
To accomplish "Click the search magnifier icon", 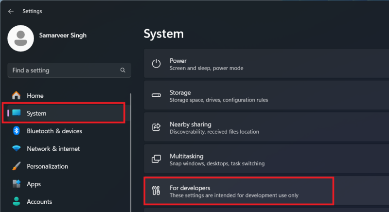I will (123, 70).
